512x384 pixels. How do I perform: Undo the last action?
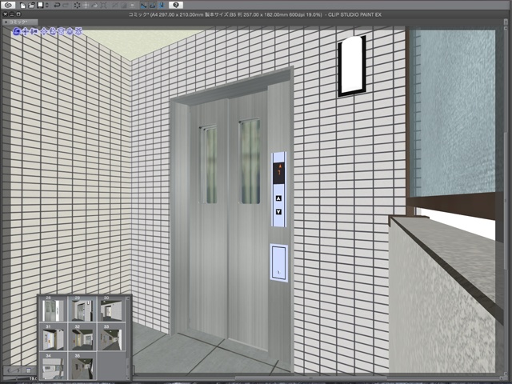[57, 6]
